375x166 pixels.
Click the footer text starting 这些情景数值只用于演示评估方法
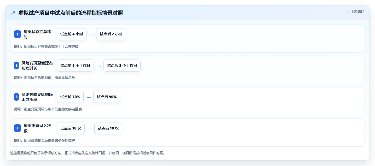[88, 153]
